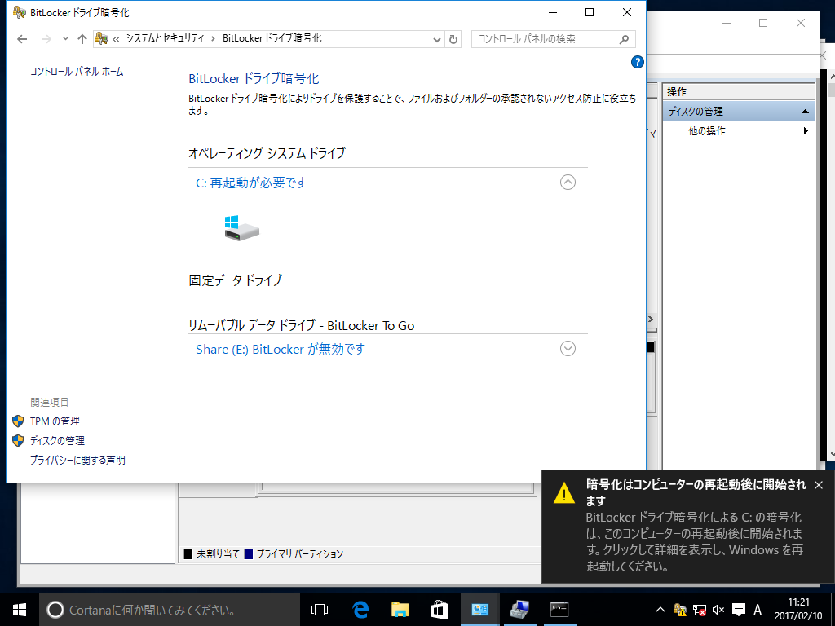This screenshot has height=626, width=835.
Task: Go back with the navigation arrow
Action: [22, 39]
